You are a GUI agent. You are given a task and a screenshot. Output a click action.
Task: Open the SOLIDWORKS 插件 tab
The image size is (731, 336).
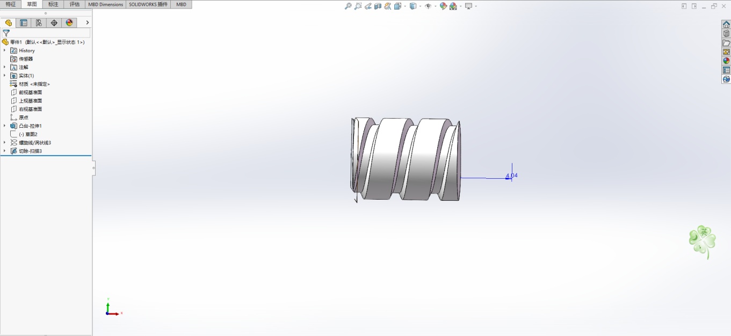pyautogui.click(x=148, y=4)
